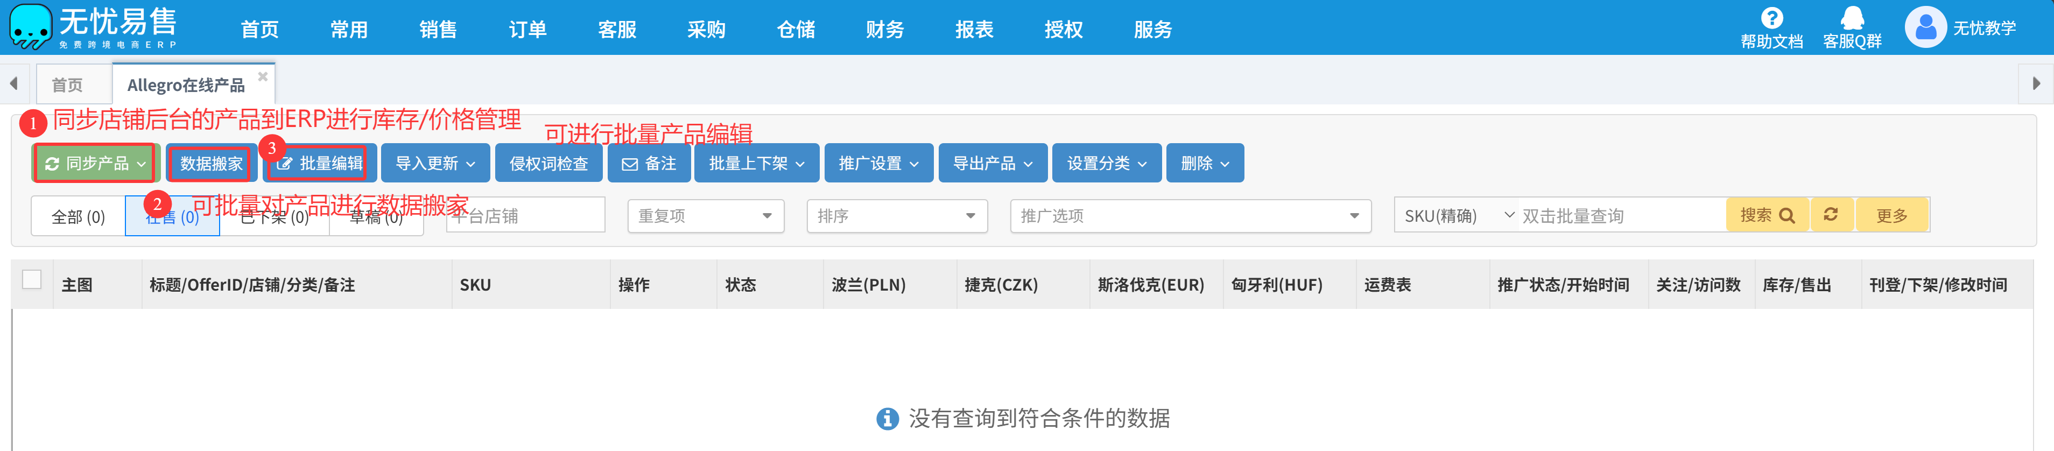Click the info icon beside 没有查询到符合条件的数据
Image resolution: width=2054 pixels, height=451 pixels.
click(x=888, y=418)
